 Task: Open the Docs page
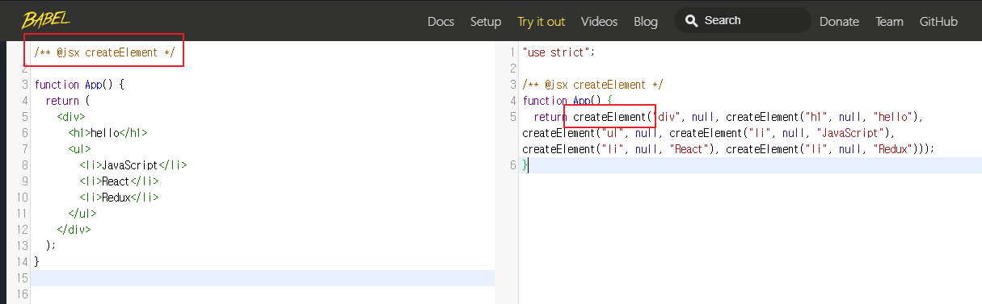(440, 22)
